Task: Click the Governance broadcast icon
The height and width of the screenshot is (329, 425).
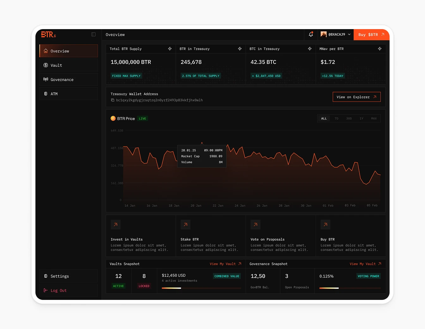Action: tap(46, 79)
